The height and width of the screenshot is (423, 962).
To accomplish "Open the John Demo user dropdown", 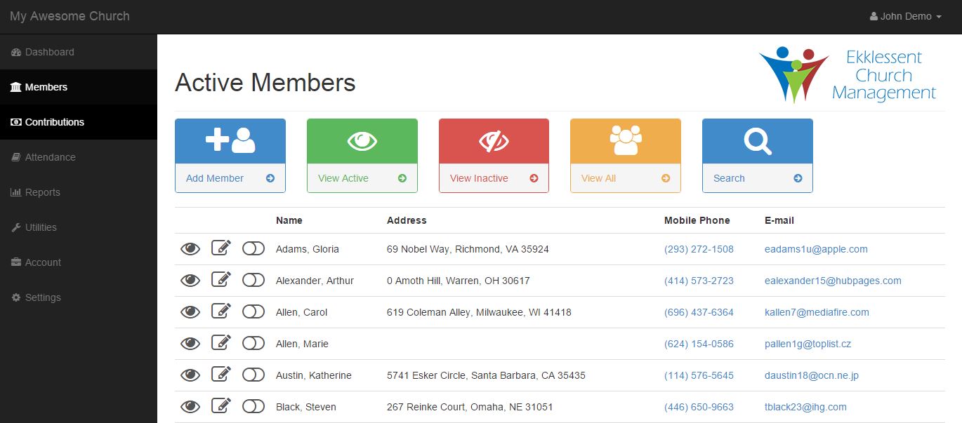I will pyautogui.click(x=906, y=16).
